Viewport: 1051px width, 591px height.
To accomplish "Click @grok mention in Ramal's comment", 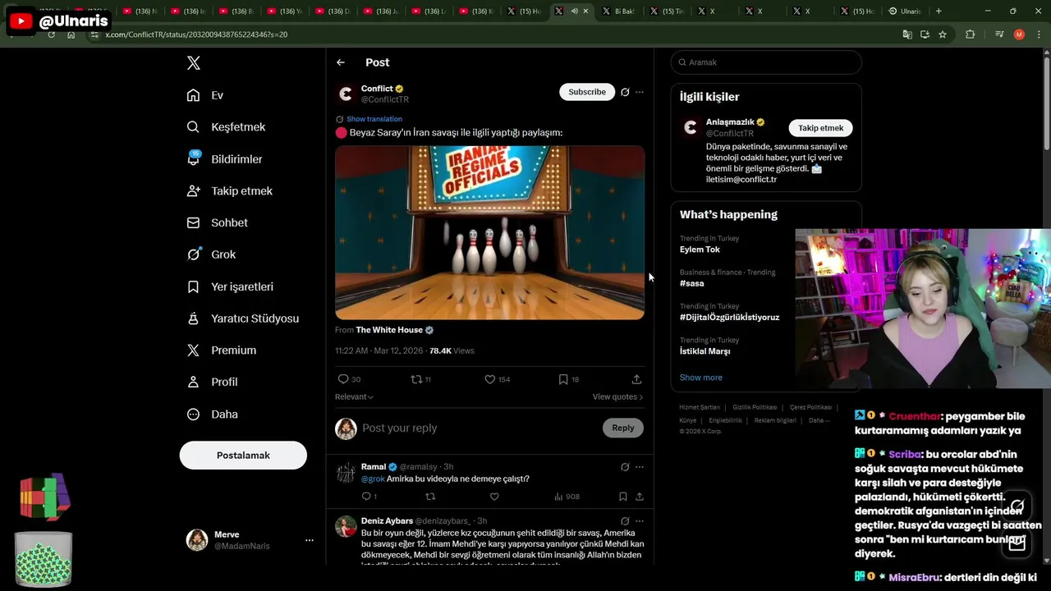I will [x=373, y=479].
